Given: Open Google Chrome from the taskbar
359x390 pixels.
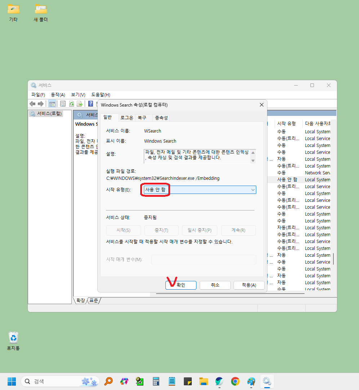Looking at the screenshot, I should click(235, 381).
